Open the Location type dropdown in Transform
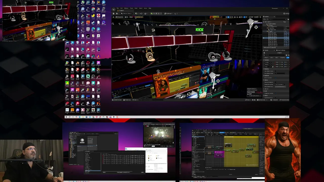This screenshot has width=324, height=182. click(268, 62)
